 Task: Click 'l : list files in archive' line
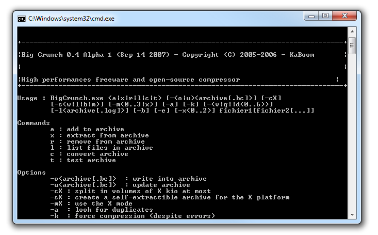(x=102, y=148)
